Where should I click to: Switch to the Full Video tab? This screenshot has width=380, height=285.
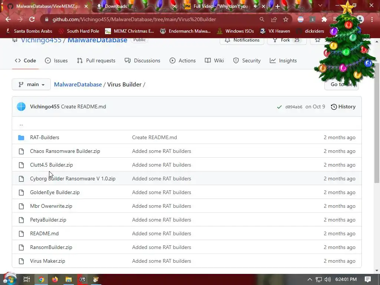click(220, 6)
